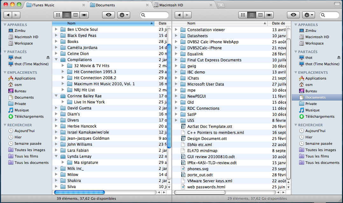Collapse the Compilations folder
Screen dimensions: 343x203
click(x=56, y=59)
